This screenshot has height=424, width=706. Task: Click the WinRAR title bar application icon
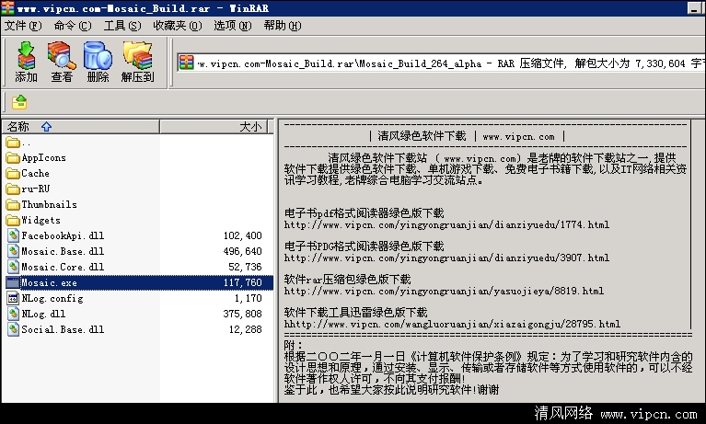7,7
